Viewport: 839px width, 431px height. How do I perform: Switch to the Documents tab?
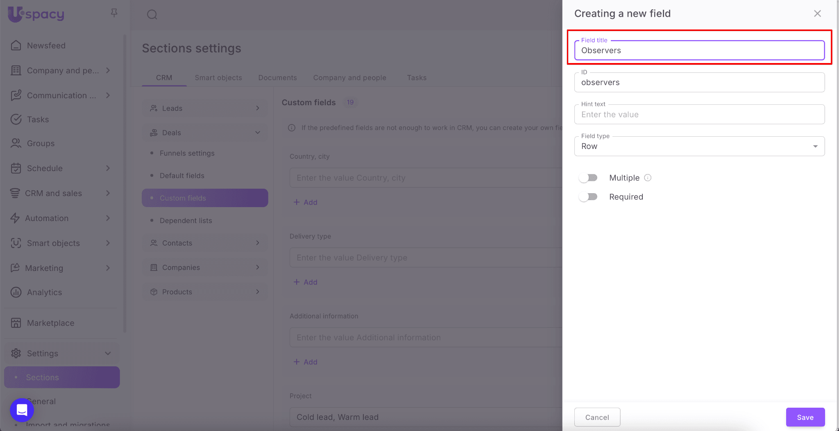[277, 78]
